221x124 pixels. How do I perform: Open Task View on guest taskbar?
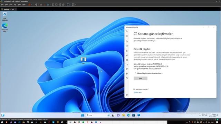tap(113, 115)
